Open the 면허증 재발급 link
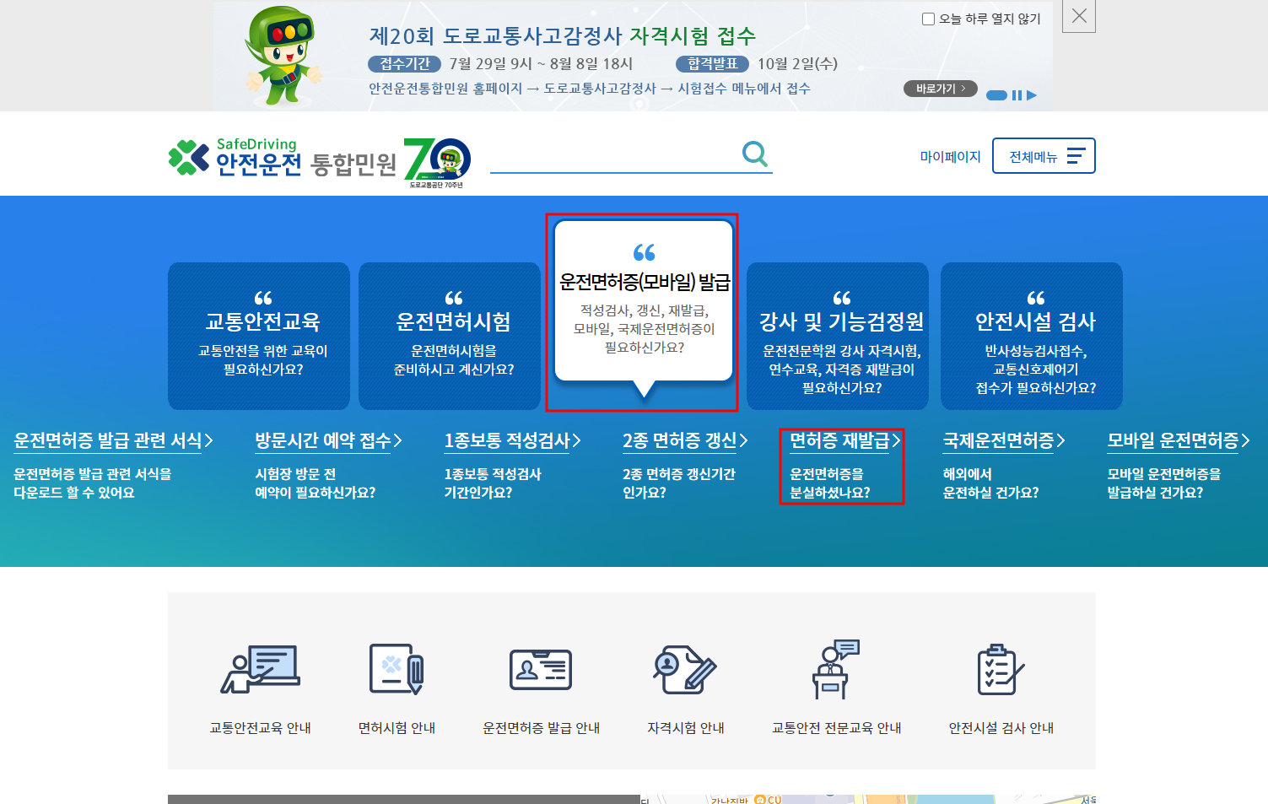The height and width of the screenshot is (804, 1268). [839, 440]
